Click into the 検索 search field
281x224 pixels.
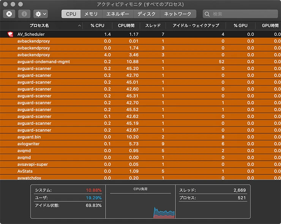[x=243, y=14]
